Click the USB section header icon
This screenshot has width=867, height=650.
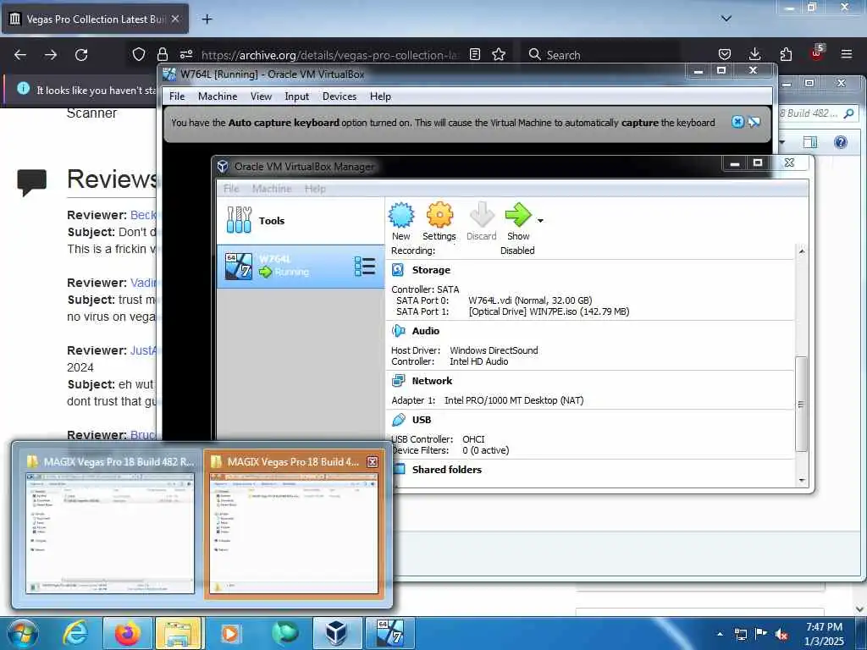(398, 420)
